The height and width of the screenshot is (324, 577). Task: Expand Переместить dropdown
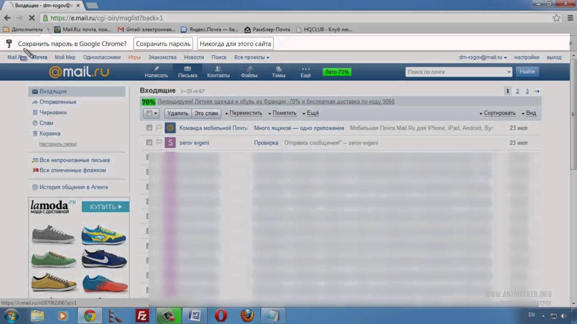pyautogui.click(x=243, y=113)
